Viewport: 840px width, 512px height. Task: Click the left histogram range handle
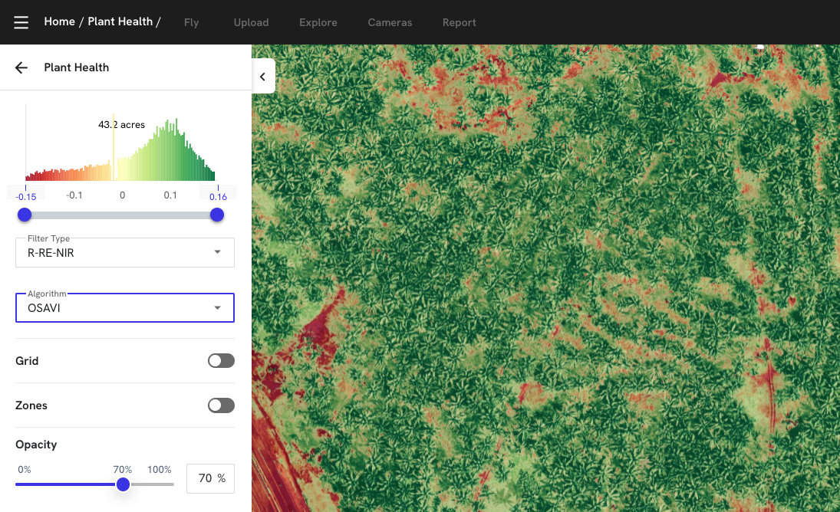25,215
